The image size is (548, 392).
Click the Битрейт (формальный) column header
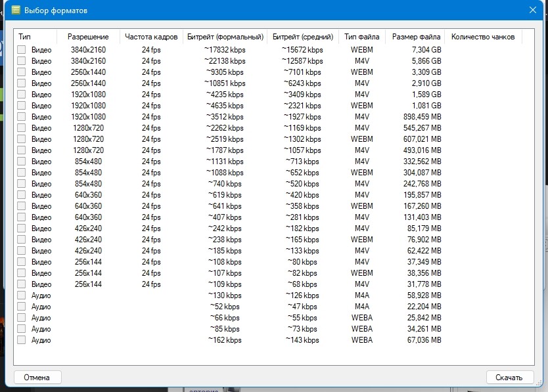(225, 37)
